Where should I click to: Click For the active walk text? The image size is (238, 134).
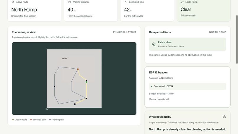coord(133,16)
